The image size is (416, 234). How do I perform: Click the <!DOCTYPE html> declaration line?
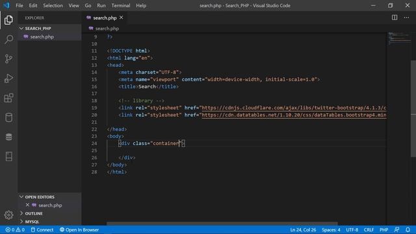[x=129, y=51]
